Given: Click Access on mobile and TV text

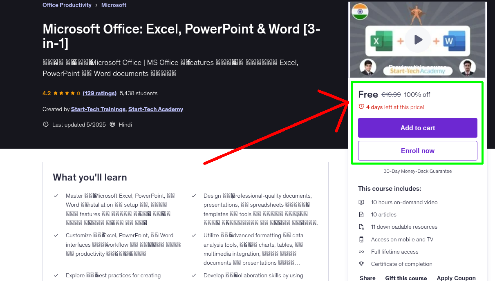Looking at the screenshot, I should [402, 239].
